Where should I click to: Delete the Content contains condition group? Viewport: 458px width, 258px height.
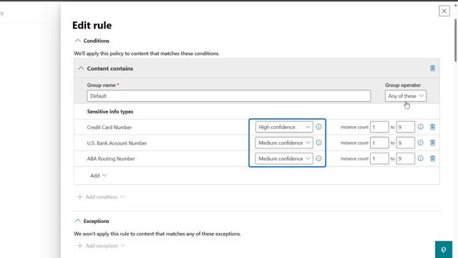[432, 69]
